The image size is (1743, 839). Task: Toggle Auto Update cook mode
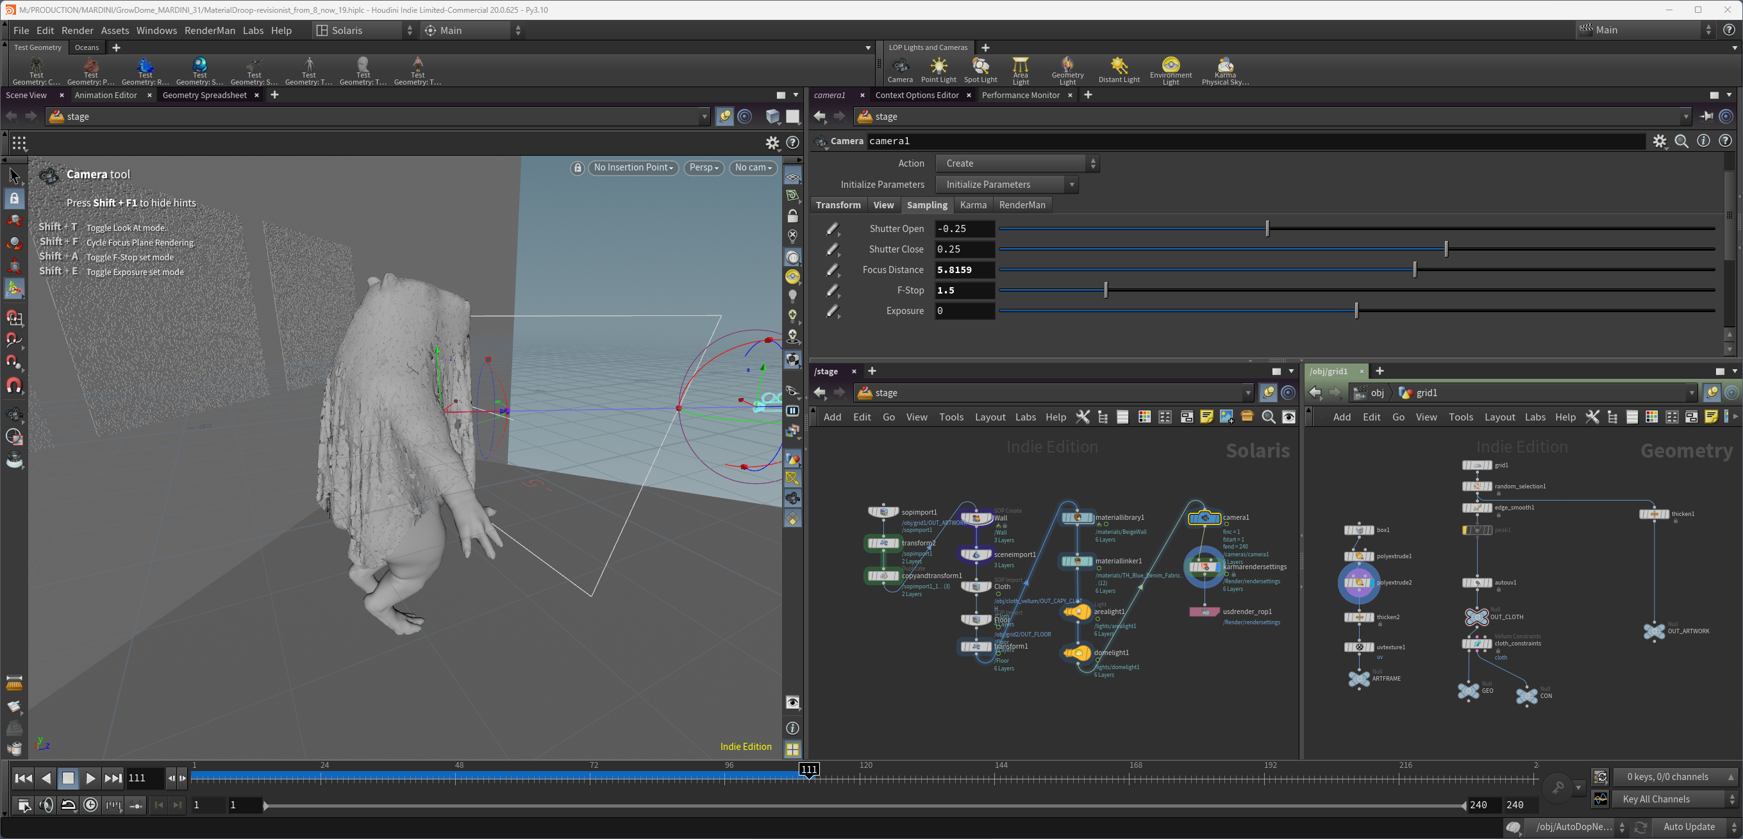point(1689,827)
